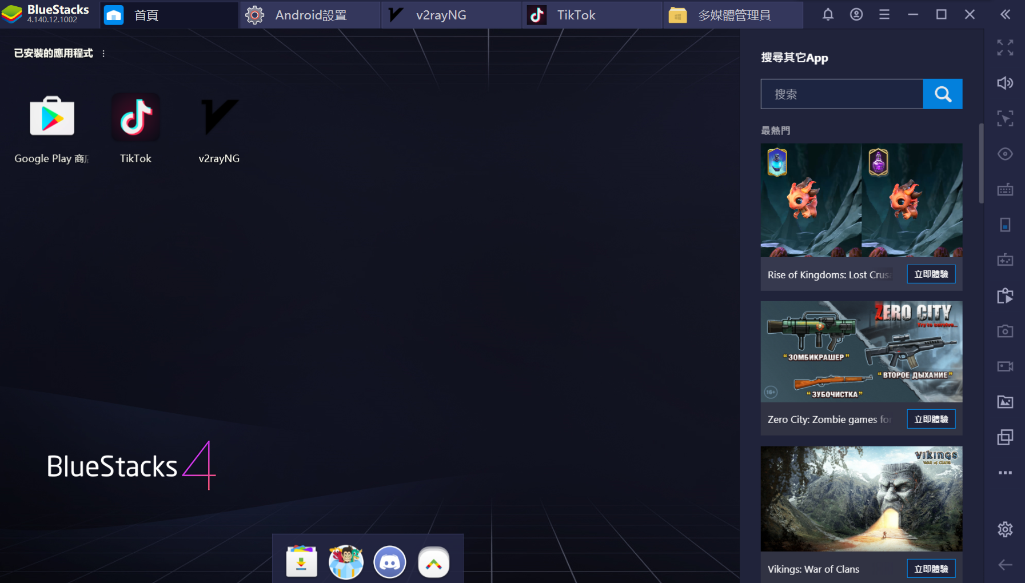
Task: Click the 'Rise of Kingdoms: Lost Crus' title
Action: pos(829,275)
